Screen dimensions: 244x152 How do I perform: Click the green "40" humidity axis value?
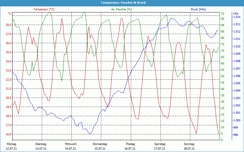[223, 89]
